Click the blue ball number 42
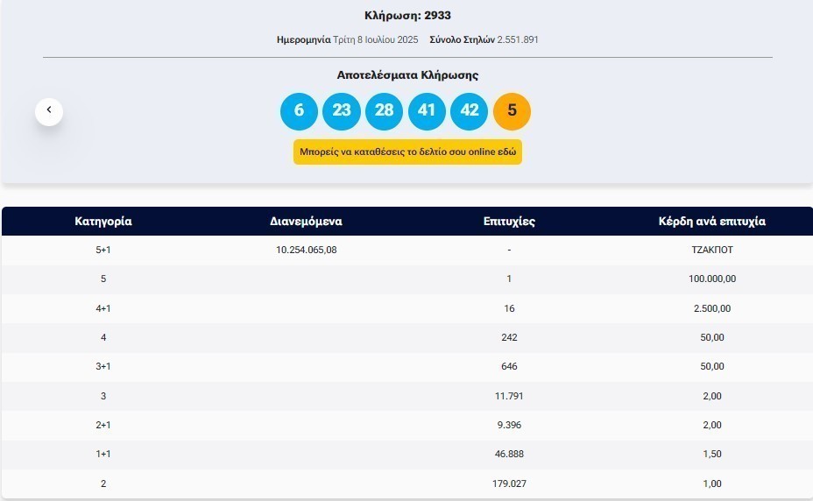The height and width of the screenshot is (501, 813). coord(469,111)
